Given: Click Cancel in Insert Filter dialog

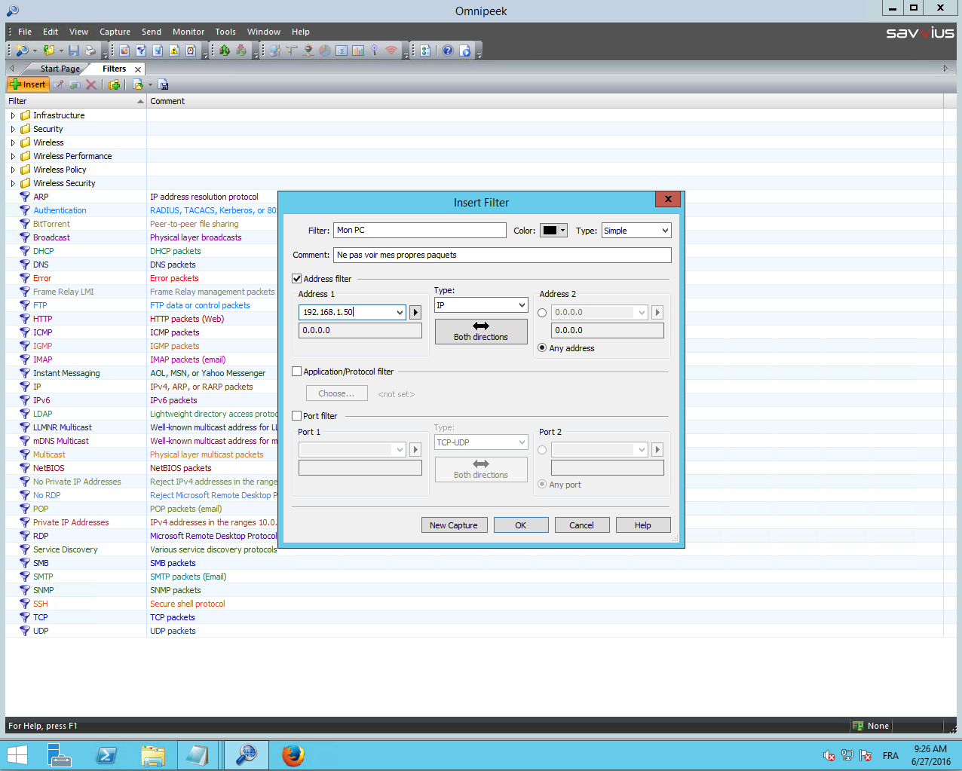Looking at the screenshot, I should 582,525.
